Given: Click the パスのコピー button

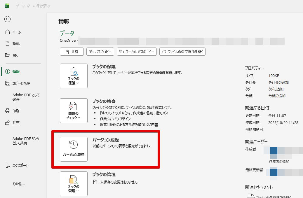Looking at the screenshot, I should (100, 52).
